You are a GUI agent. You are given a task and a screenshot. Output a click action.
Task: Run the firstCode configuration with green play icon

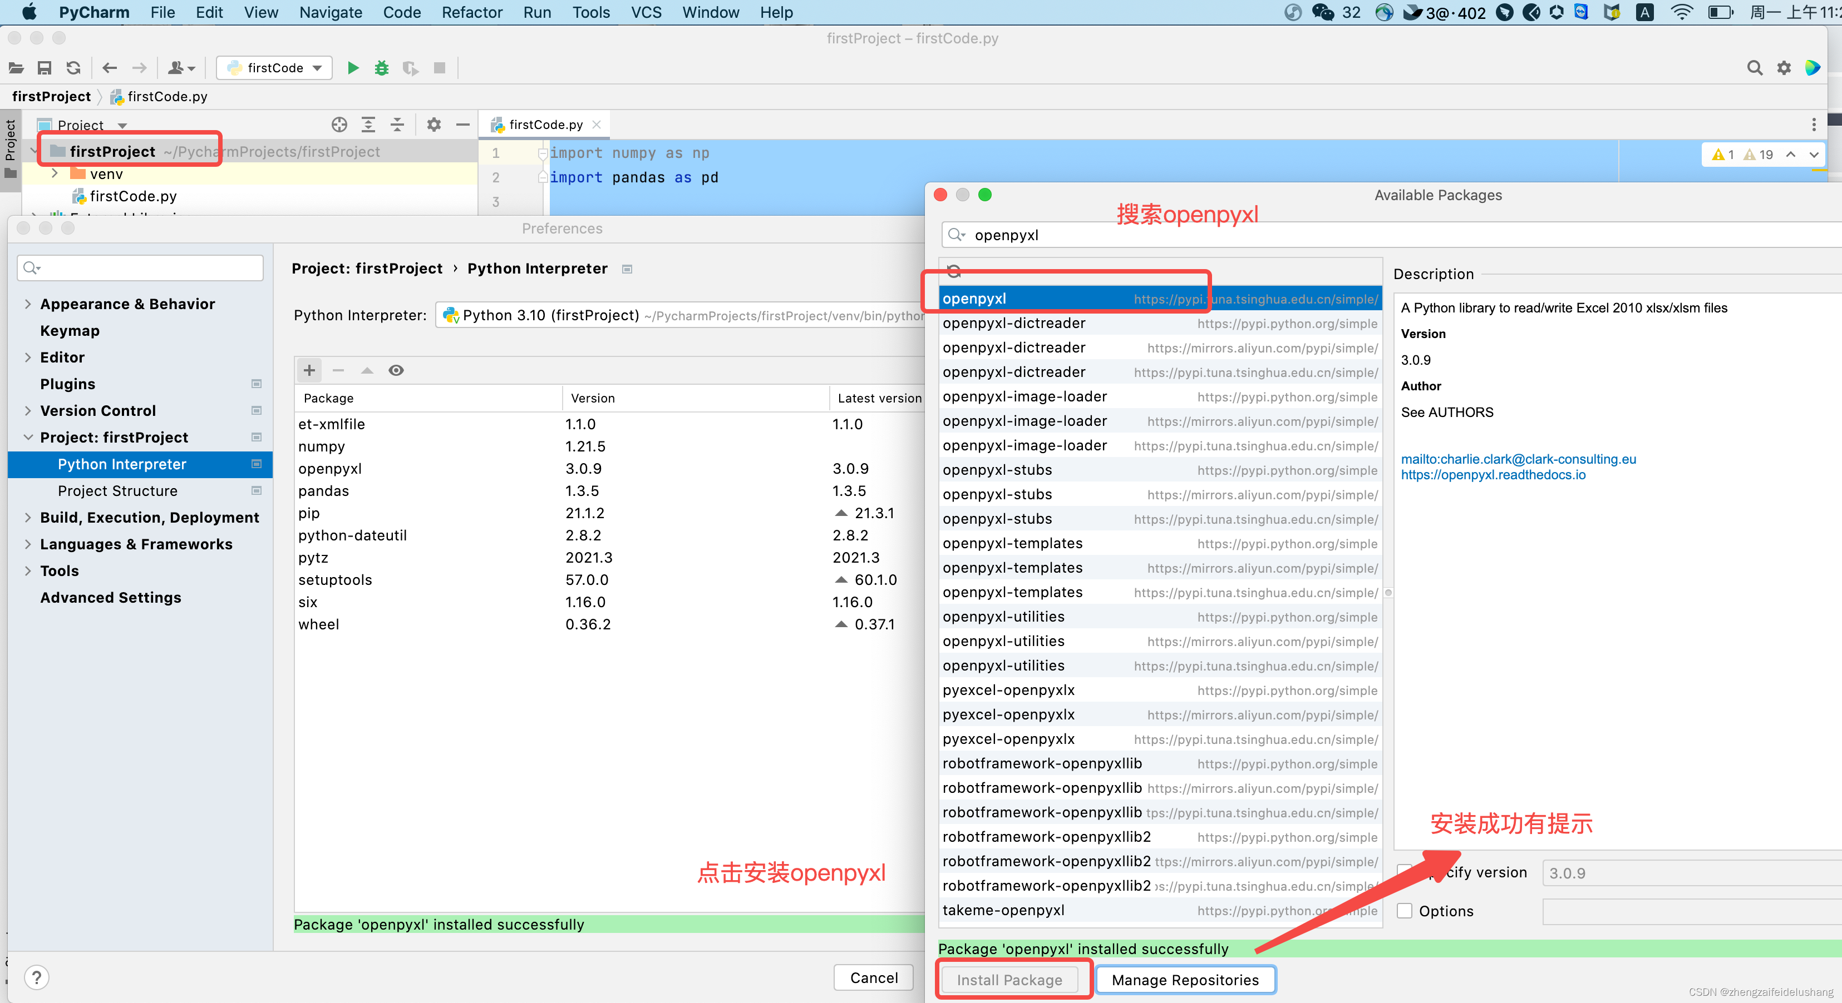pos(352,68)
